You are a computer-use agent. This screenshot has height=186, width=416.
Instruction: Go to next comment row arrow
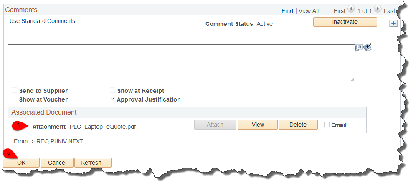(378, 9)
